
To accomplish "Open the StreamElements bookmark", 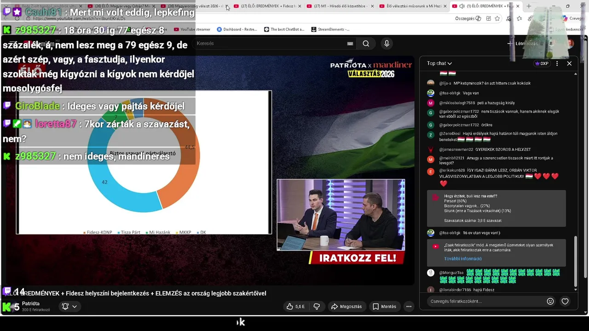I will point(330,29).
